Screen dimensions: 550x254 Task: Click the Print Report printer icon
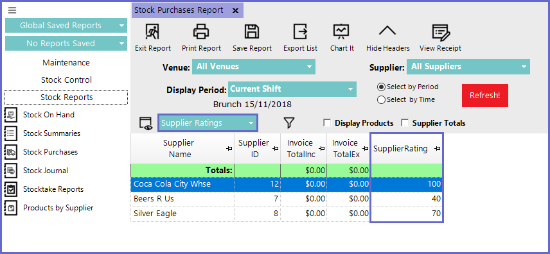point(201,32)
